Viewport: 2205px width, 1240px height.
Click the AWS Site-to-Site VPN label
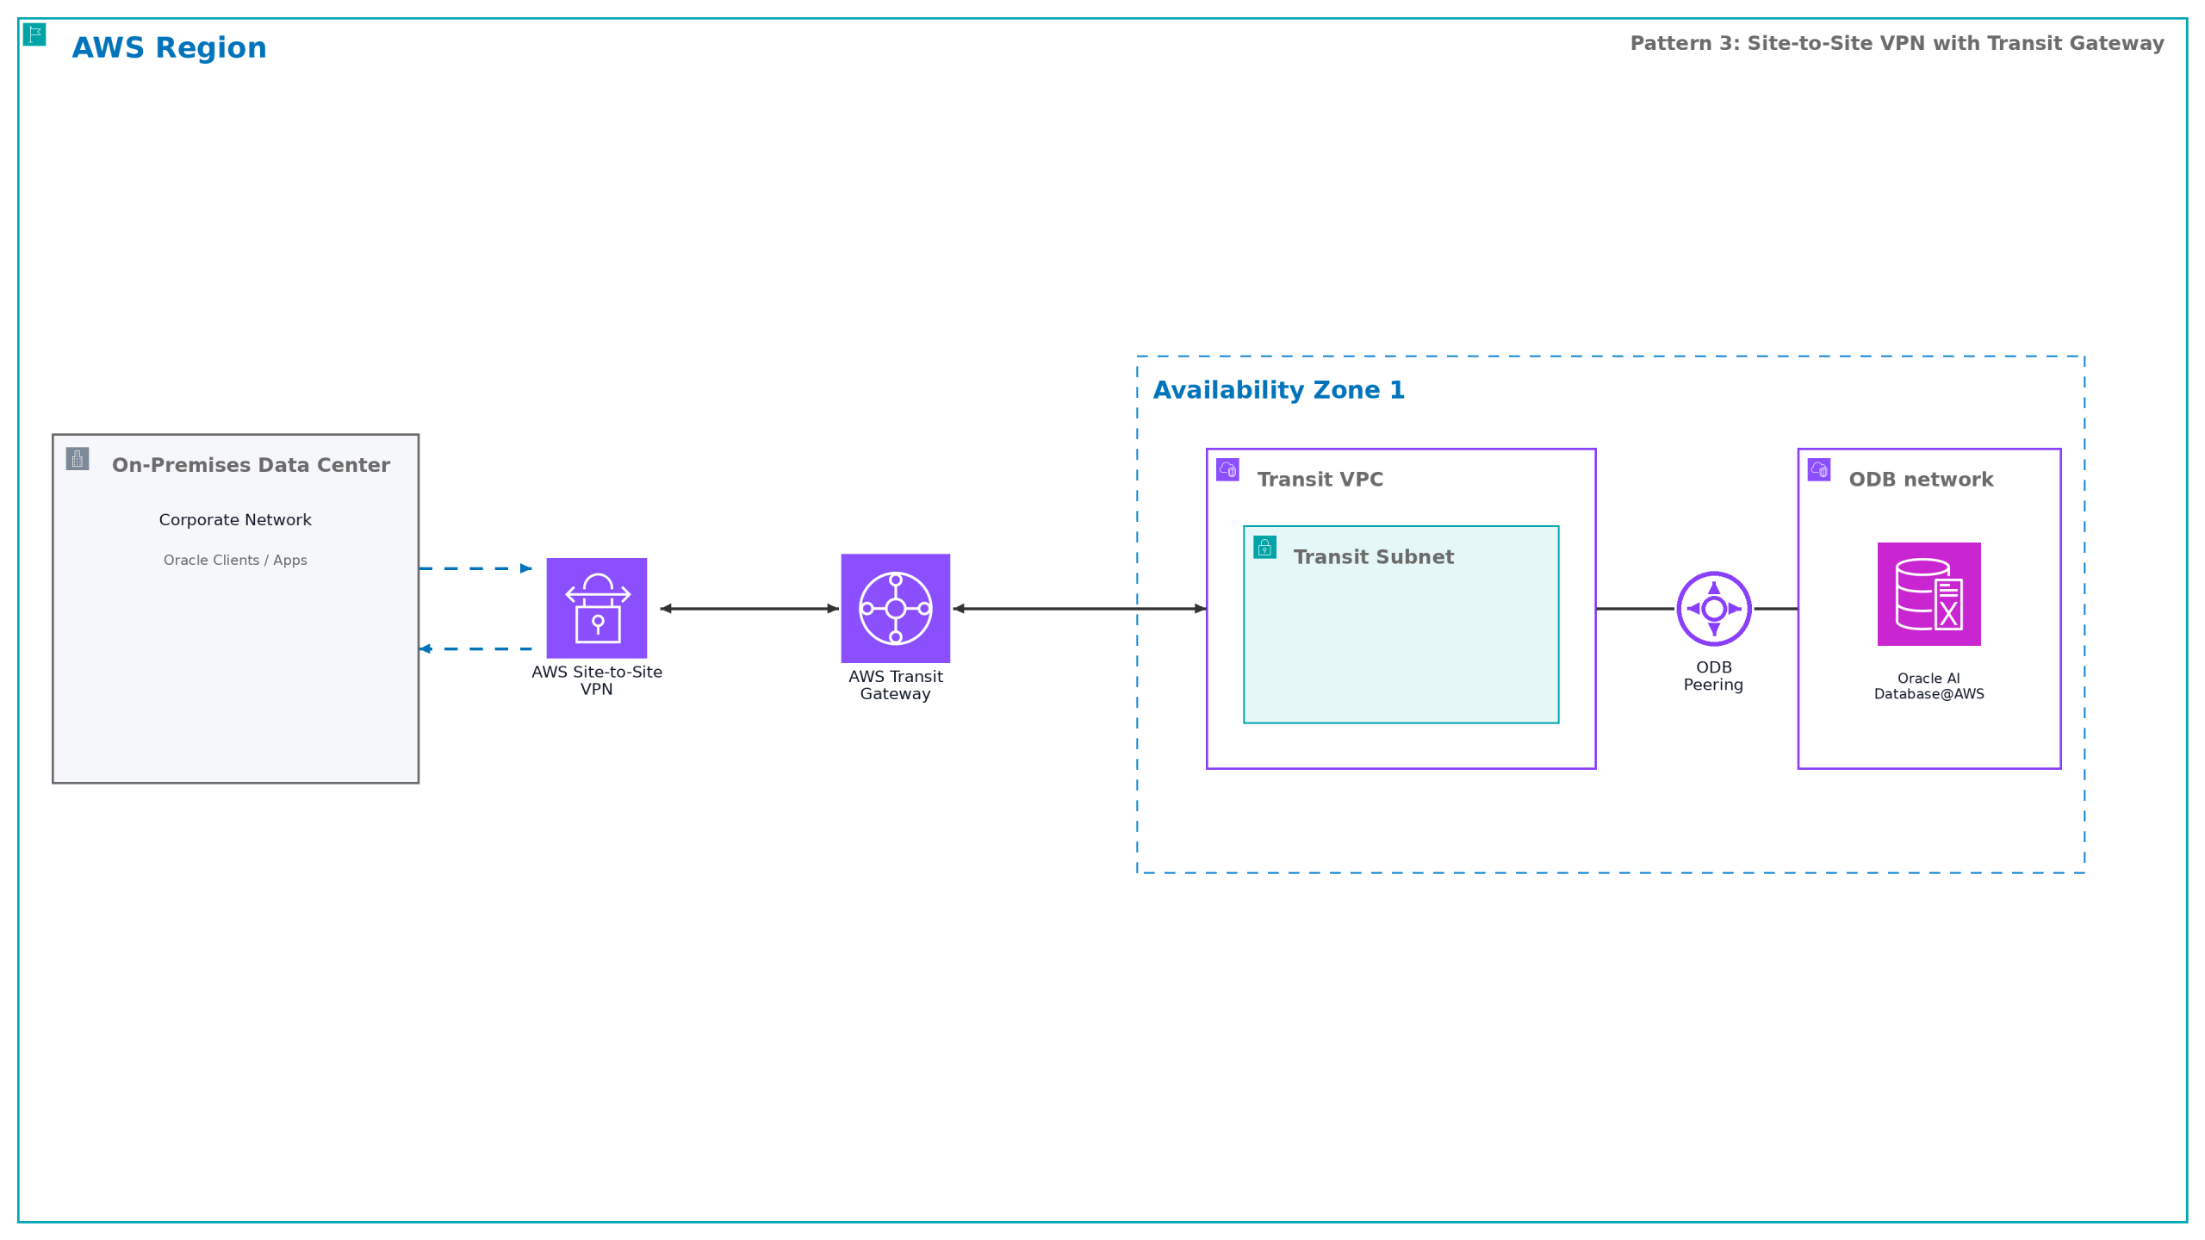pos(597,680)
